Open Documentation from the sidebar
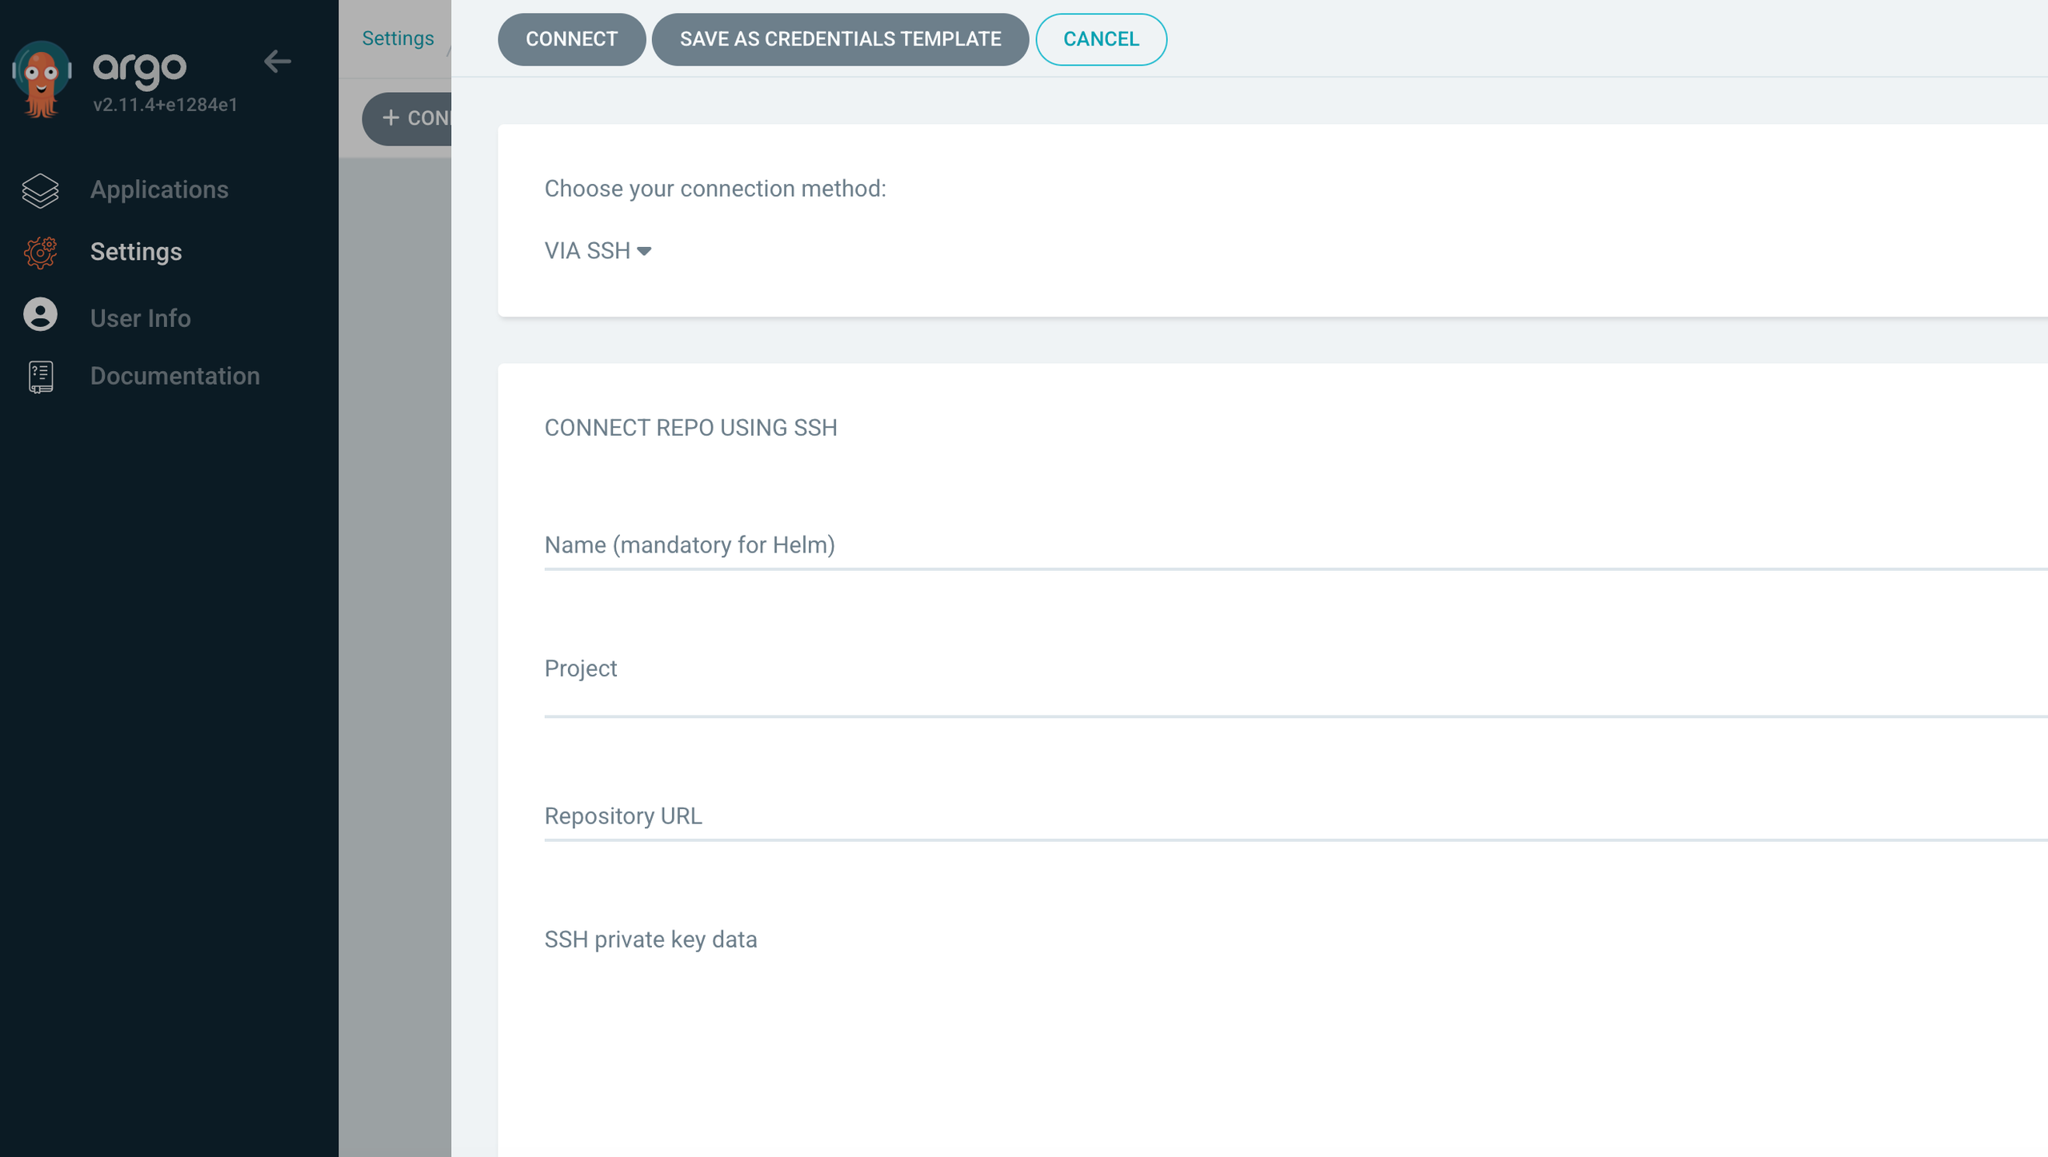Viewport: 2048px width, 1157px height. (174, 377)
